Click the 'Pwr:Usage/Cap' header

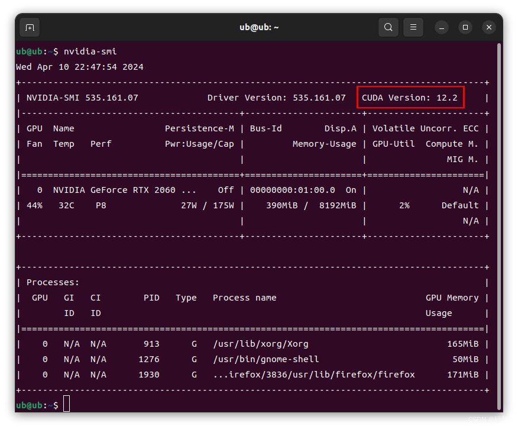tap(199, 144)
